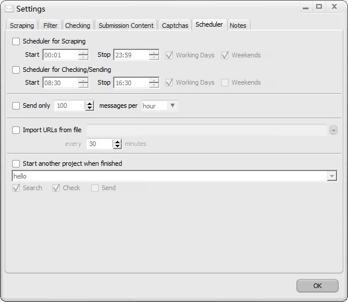Go to Submission Content tab
Viewport: 348px width, 302px height.
pyautogui.click(x=126, y=26)
